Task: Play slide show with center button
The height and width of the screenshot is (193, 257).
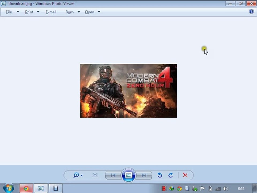Action: pyautogui.click(x=128, y=175)
